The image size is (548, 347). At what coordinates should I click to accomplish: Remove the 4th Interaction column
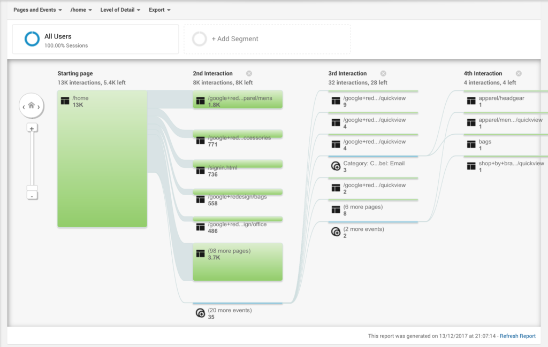pyautogui.click(x=519, y=73)
